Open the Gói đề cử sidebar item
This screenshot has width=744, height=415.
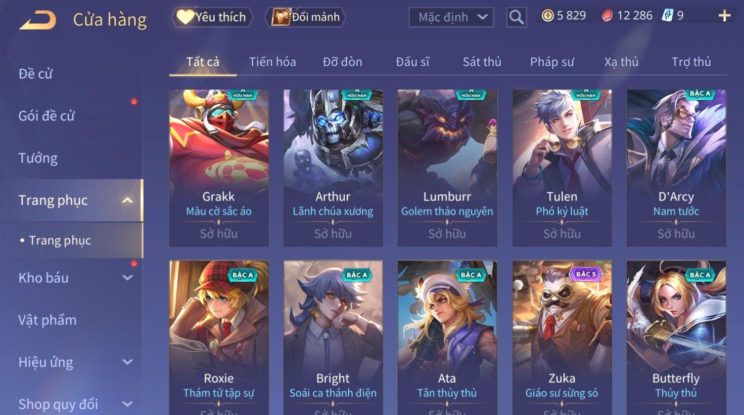click(46, 116)
